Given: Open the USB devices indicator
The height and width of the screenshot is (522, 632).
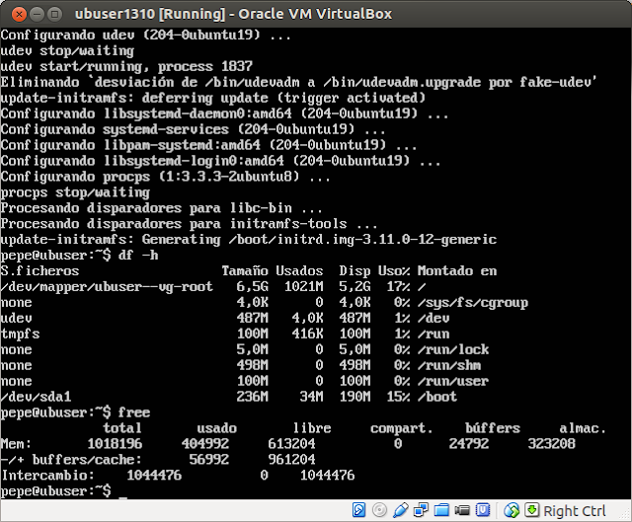Looking at the screenshot, I should click(x=400, y=510).
